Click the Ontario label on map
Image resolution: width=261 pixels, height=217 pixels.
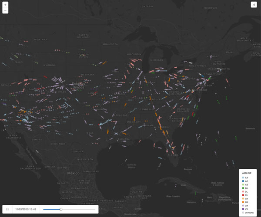point(147,7)
